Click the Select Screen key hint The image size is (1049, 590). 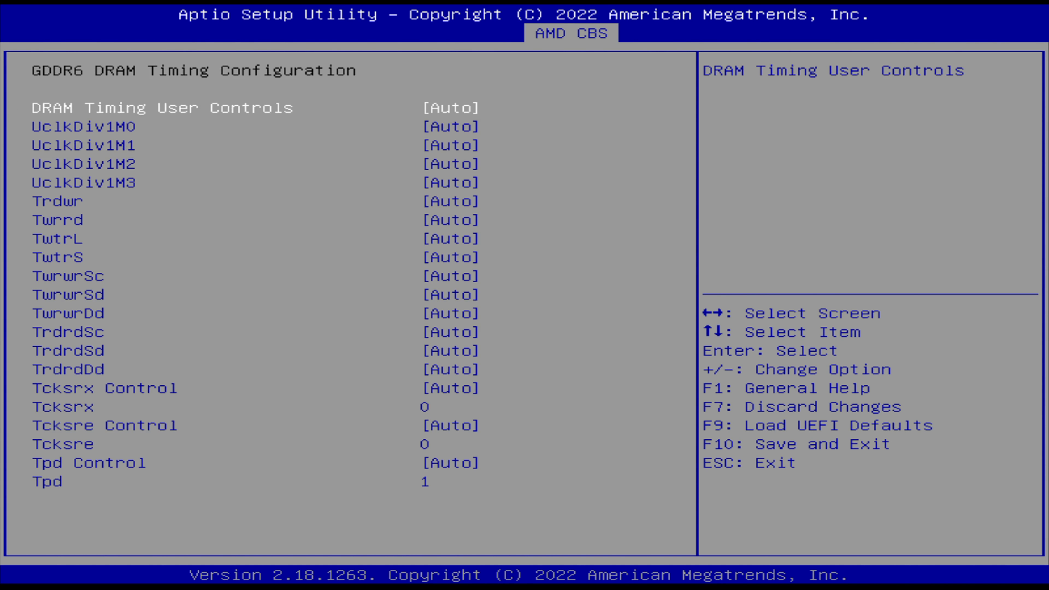click(792, 314)
